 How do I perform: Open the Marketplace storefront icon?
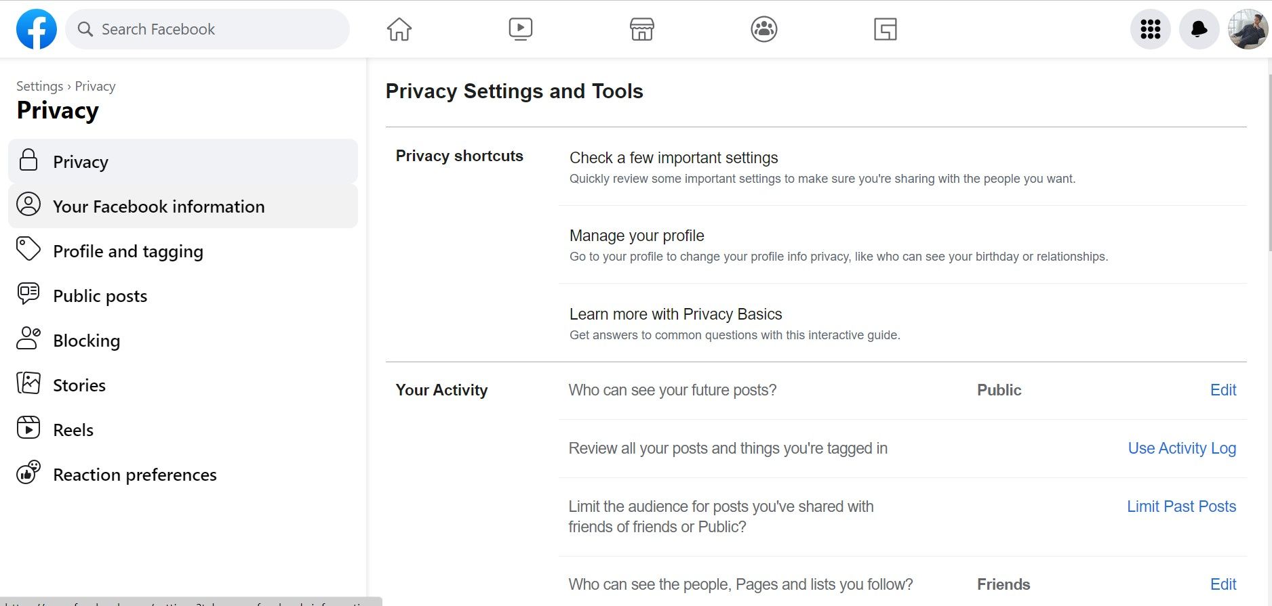641,29
